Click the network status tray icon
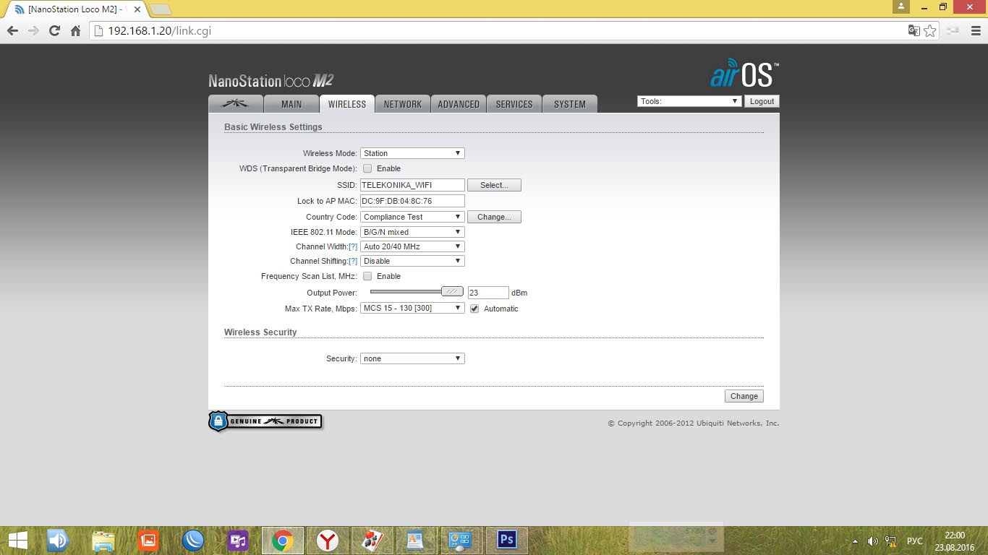This screenshot has height=555, width=988. [x=890, y=541]
